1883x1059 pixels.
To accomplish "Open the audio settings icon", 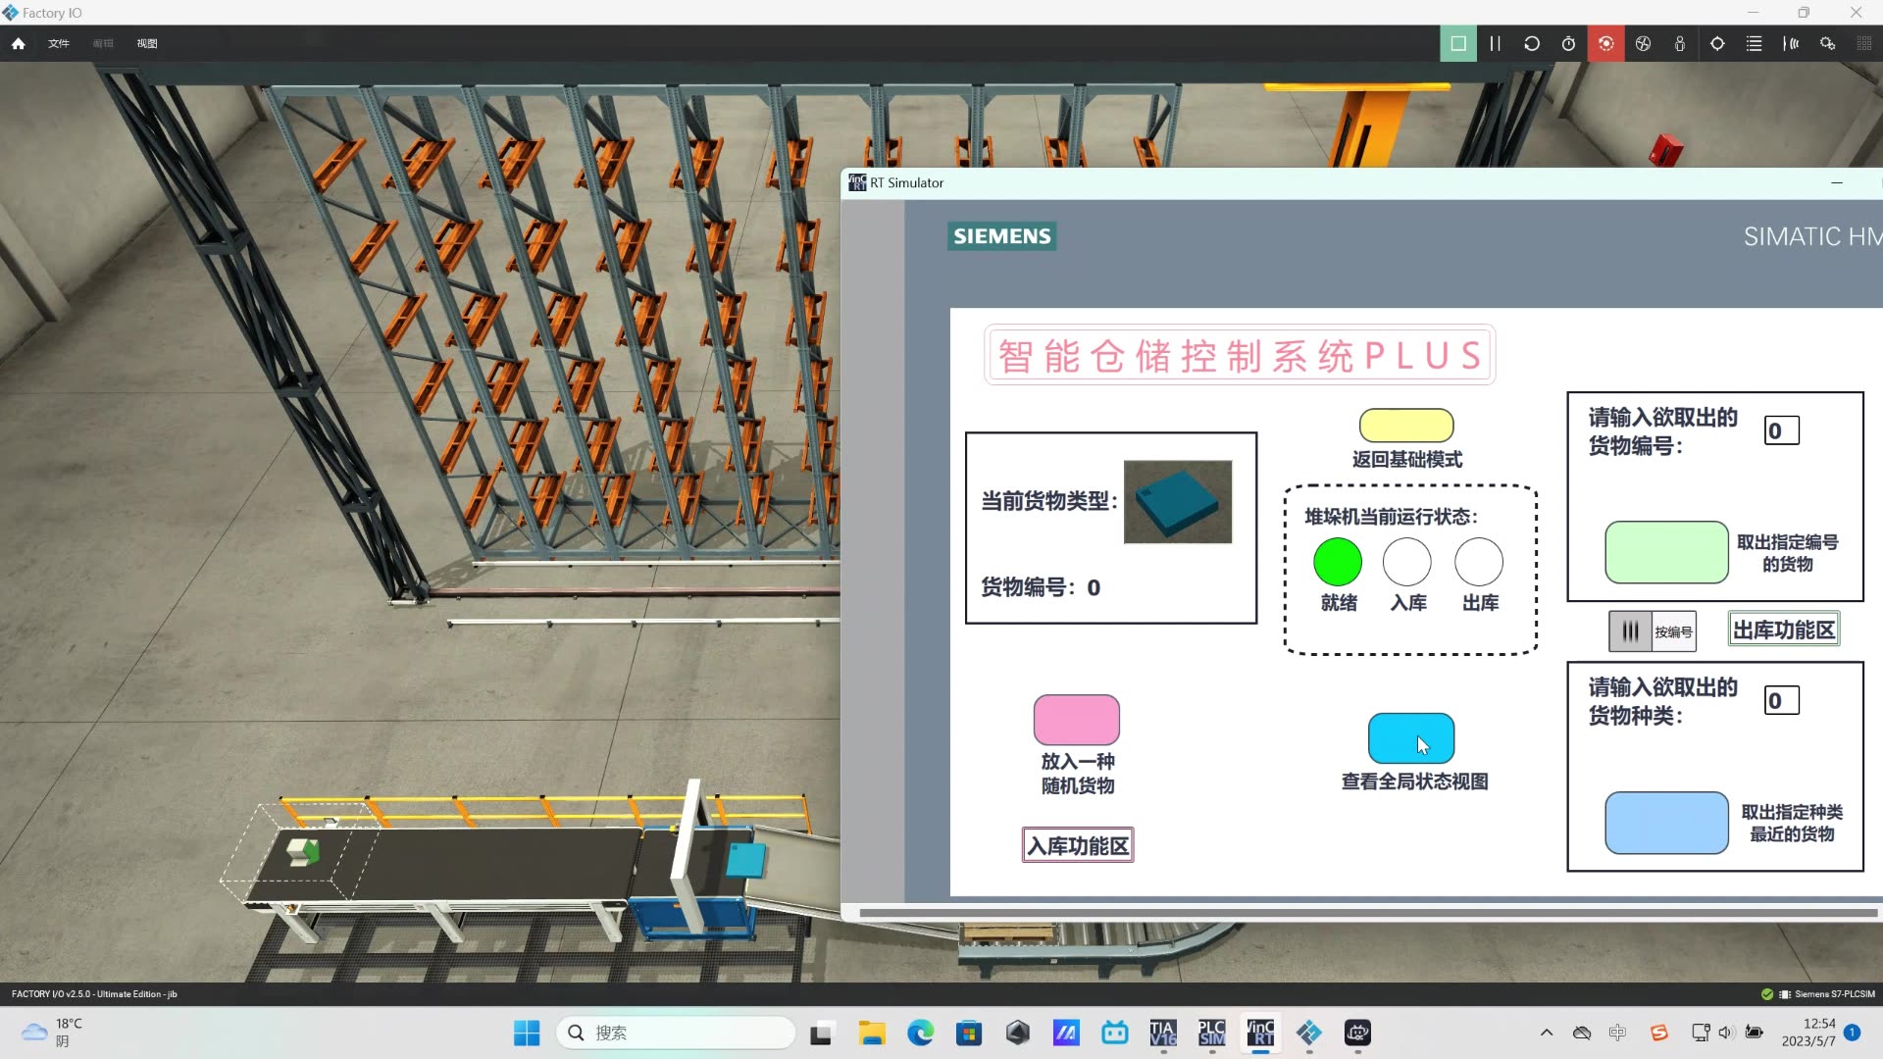I will (1792, 43).
